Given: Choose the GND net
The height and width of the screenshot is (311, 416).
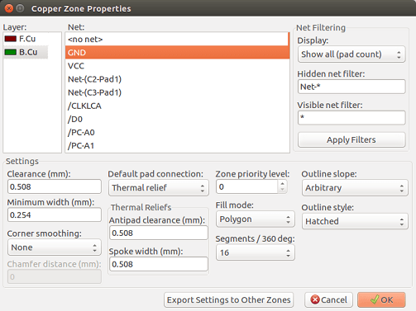Looking at the screenshot, I should [177, 52].
